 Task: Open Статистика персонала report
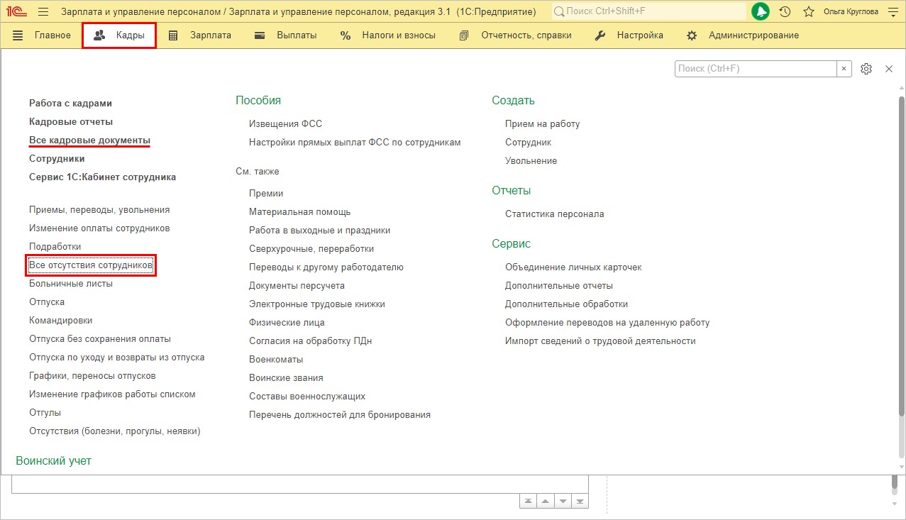pos(555,214)
